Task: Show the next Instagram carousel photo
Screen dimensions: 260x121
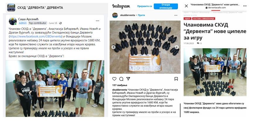Action: 177,47
